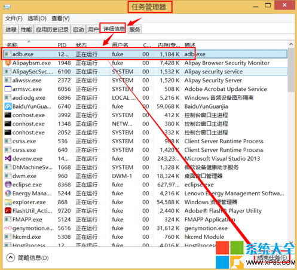The height and width of the screenshot is (270, 297).
Task: Switch to the 启动 tab
Action: [78, 29]
